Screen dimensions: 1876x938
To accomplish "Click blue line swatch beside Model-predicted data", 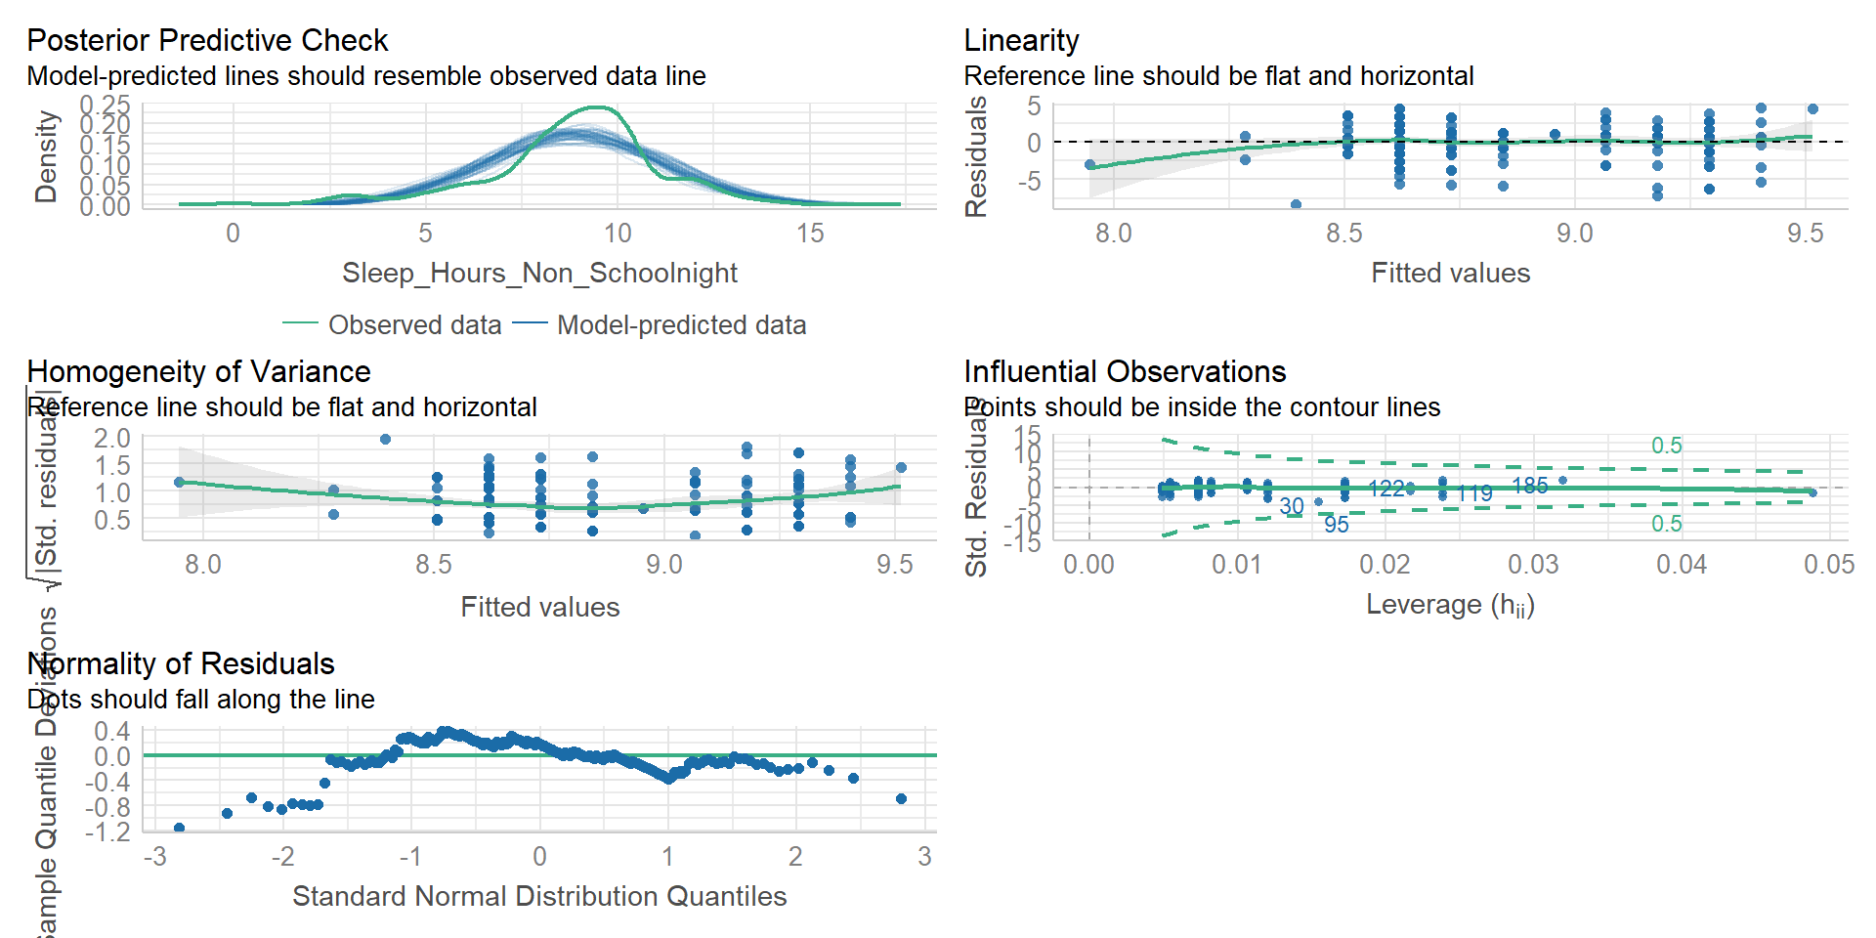I will (529, 323).
